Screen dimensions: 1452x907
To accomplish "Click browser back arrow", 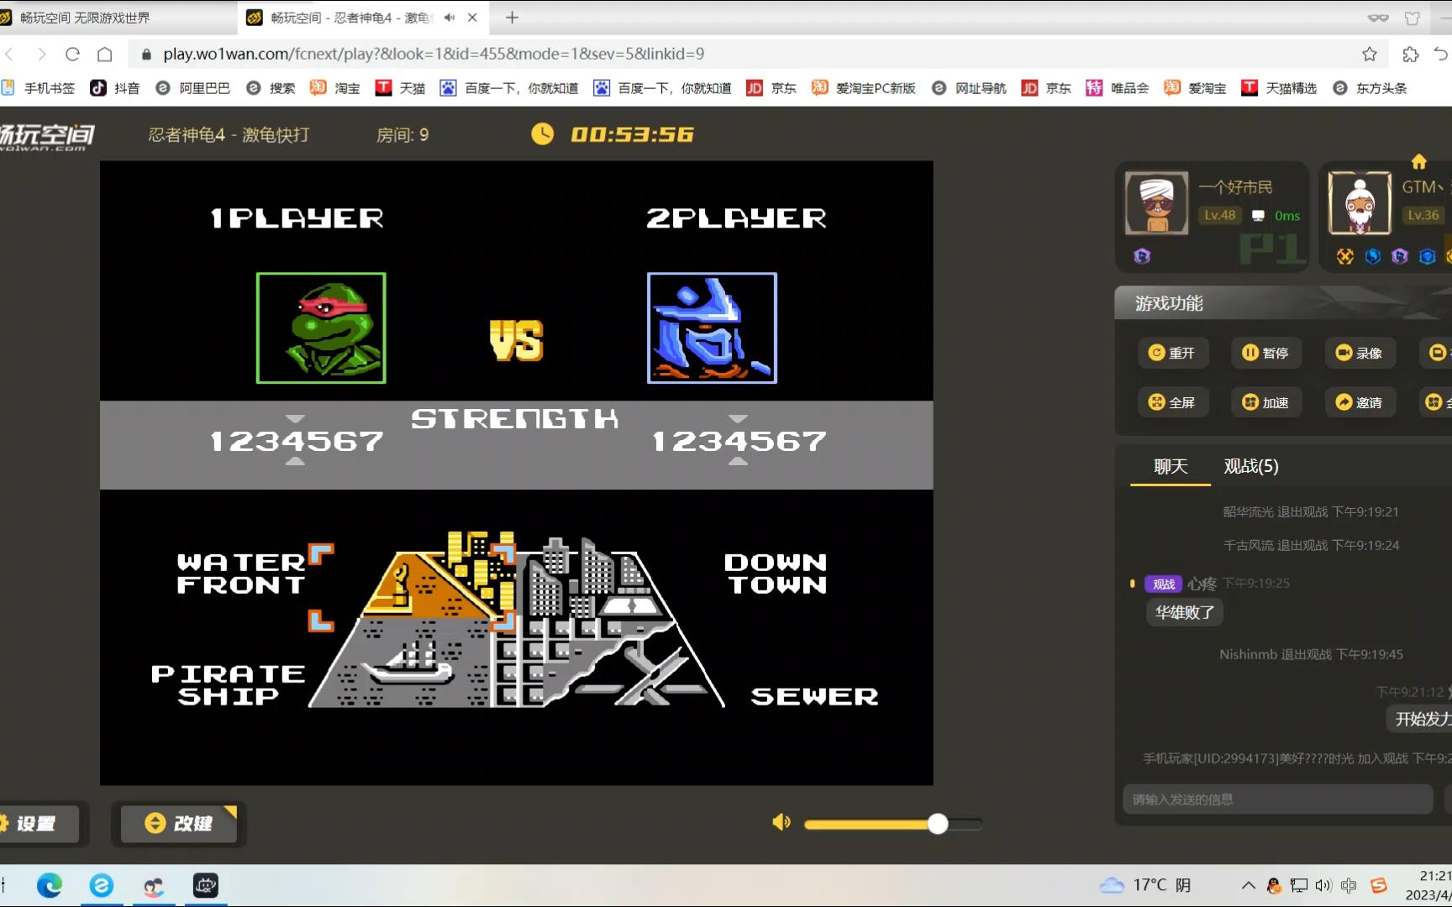I will click(10, 54).
